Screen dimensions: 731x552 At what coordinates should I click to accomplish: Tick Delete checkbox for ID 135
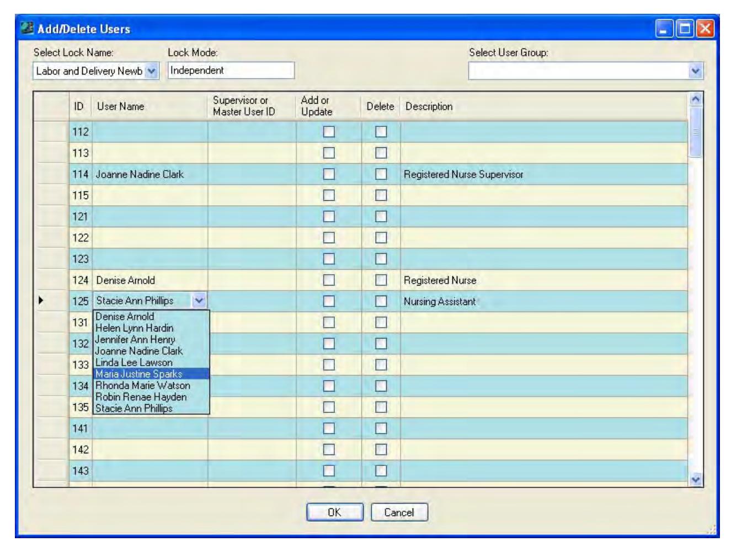pos(381,407)
